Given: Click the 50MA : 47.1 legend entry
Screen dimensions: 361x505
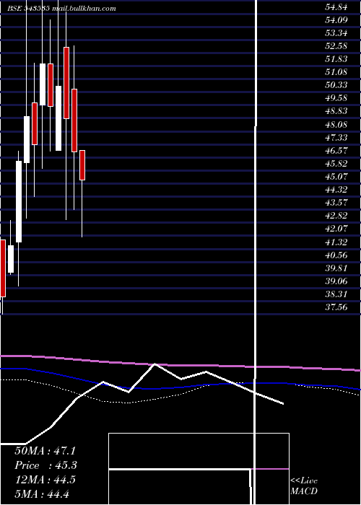Looking at the screenshot, I should click(x=45, y=451).
